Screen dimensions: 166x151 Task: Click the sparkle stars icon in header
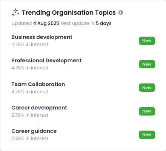15,12
